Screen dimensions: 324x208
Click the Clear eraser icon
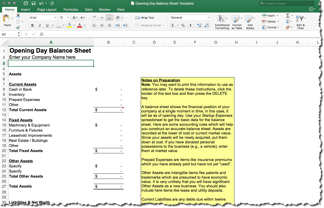click(288, 27)
